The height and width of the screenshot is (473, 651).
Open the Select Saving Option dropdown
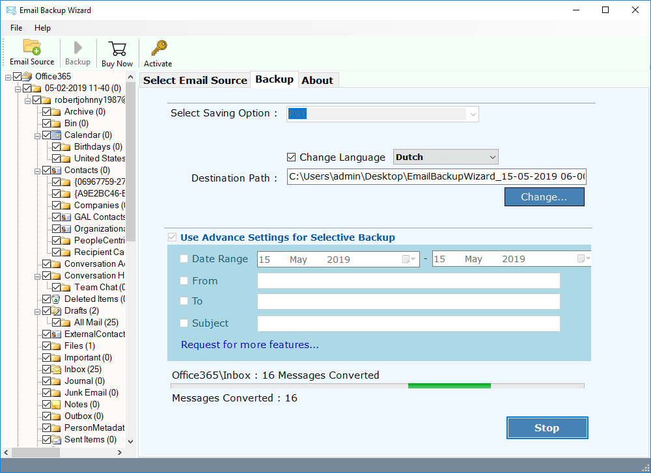[473, 114]
